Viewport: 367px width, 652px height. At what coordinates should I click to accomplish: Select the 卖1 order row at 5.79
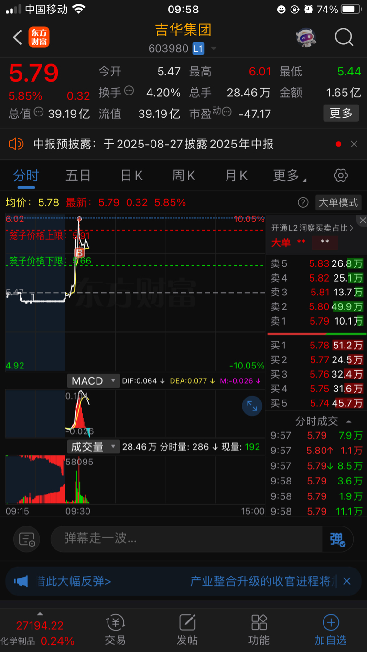[316, 321]
